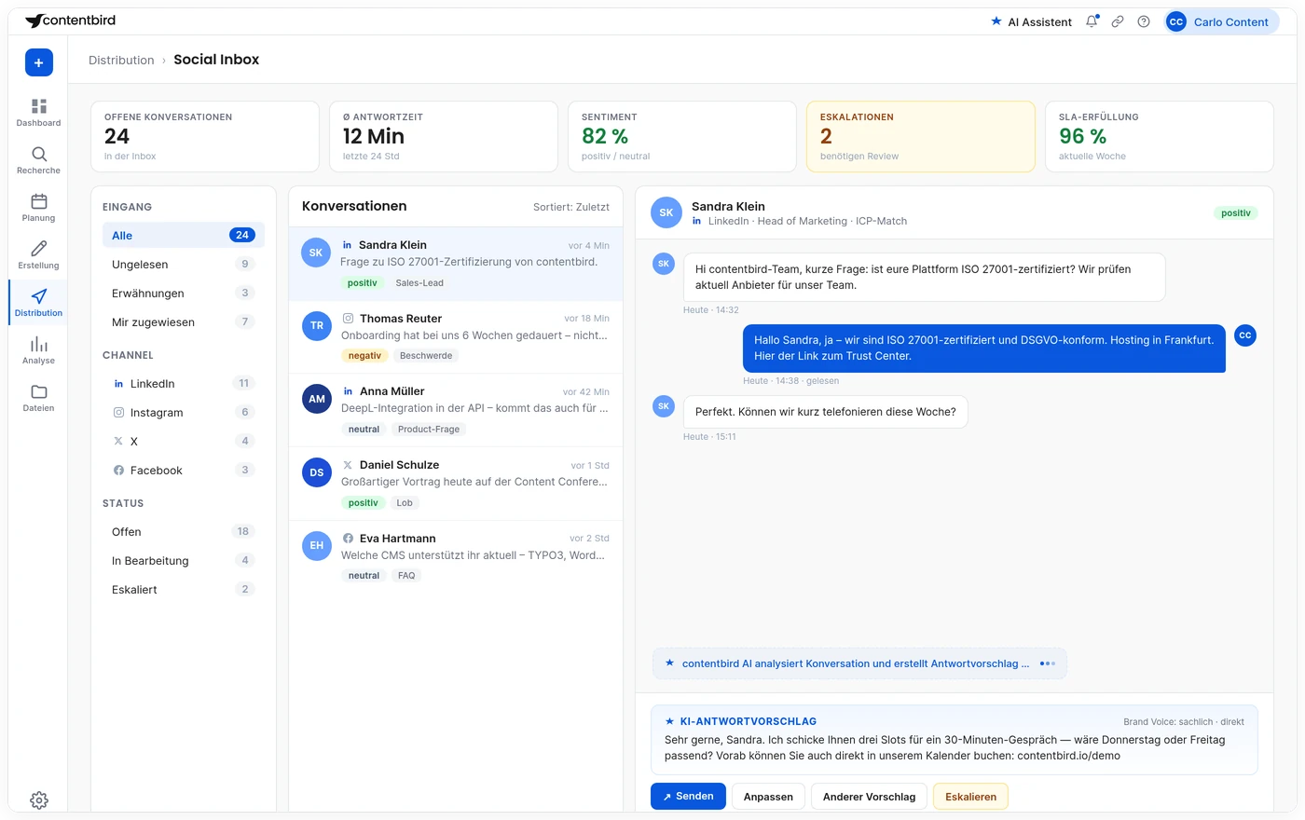Filter by the X channel
The width and height of the screenshot is (1305, 820).
pyautogui.click(x=183, y=441)
